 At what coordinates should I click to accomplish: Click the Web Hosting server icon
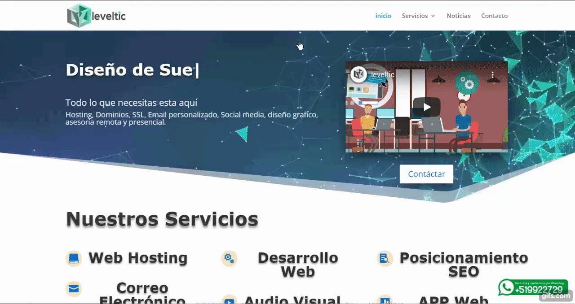tap(74, 259)
